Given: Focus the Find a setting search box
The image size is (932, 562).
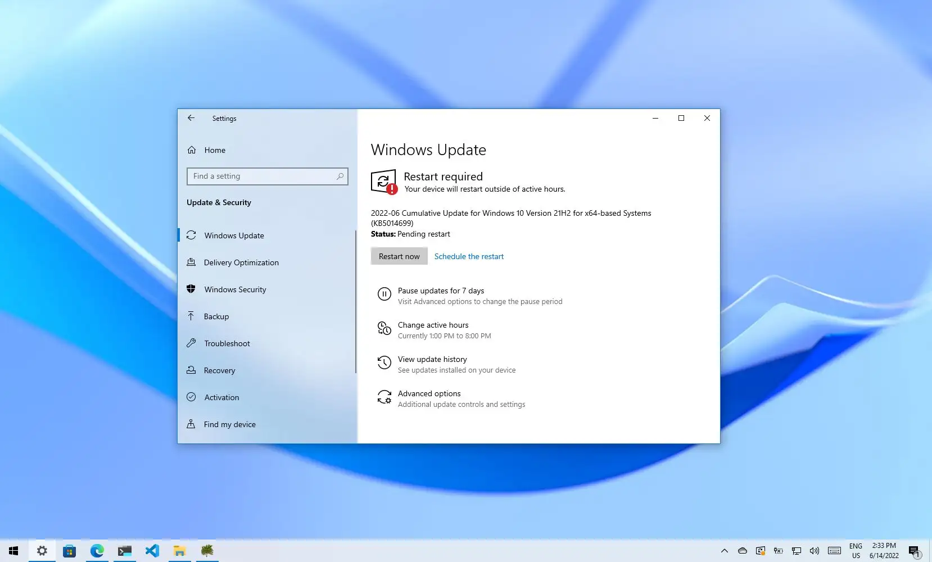Looking at the screenshot, I should pyautogui.click(x=267, y=176).
